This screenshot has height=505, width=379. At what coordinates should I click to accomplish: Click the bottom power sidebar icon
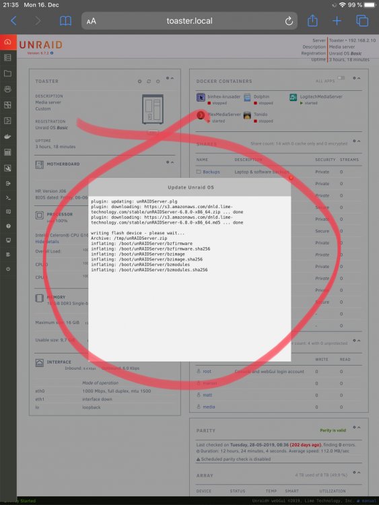click(8, 269)
